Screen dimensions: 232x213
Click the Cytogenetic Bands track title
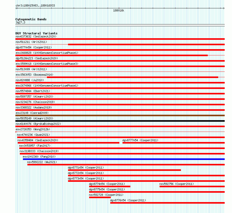(31, 19)
